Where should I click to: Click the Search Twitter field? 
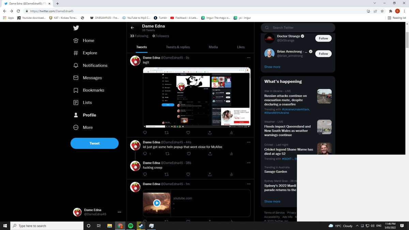(298, 28)
